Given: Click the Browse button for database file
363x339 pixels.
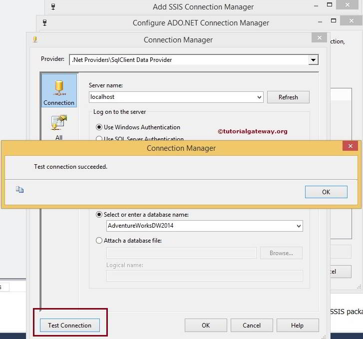Looking at the screenshot, I should (x=281, y=253).
